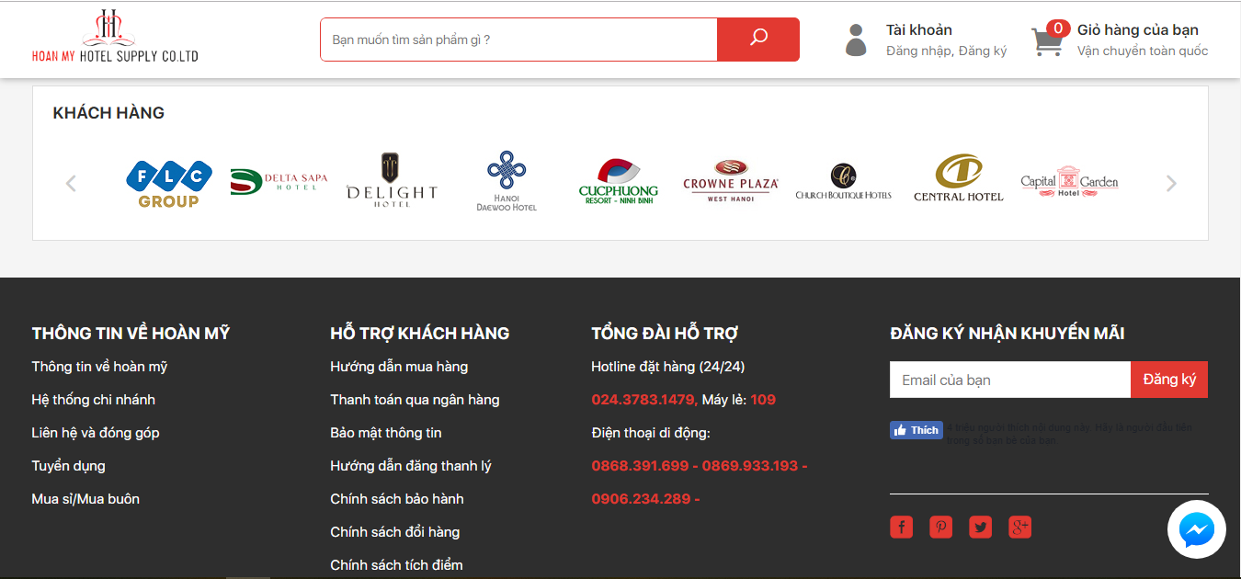Open Chính sách tích điểm link
Screen dimensions: 1241x579
click(x=396, y=565)
